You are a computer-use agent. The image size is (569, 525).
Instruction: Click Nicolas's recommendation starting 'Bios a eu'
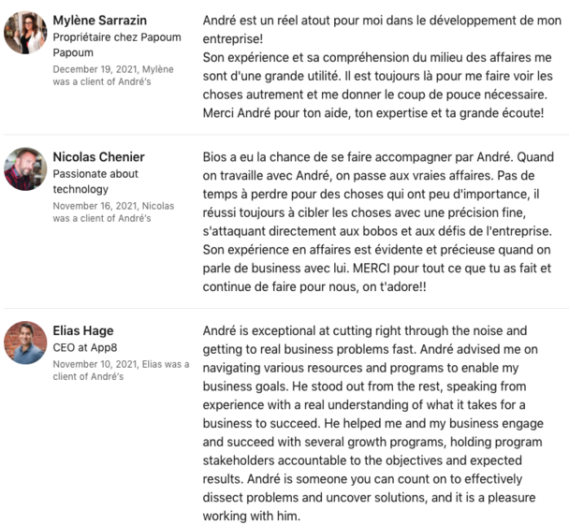377,222
